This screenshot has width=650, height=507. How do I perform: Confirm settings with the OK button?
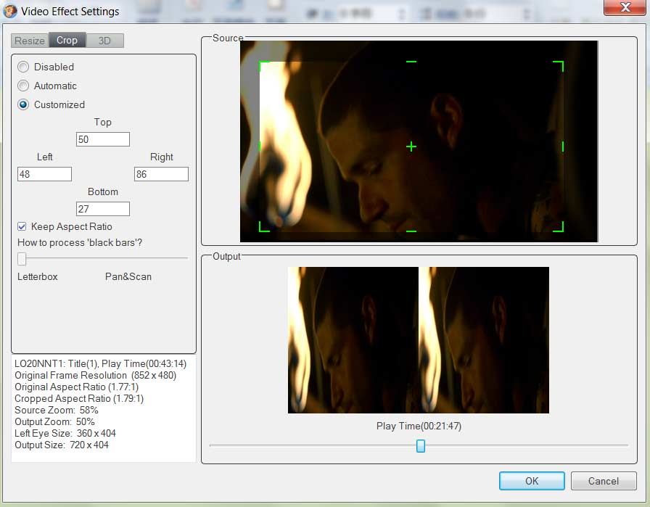(532, 481)
